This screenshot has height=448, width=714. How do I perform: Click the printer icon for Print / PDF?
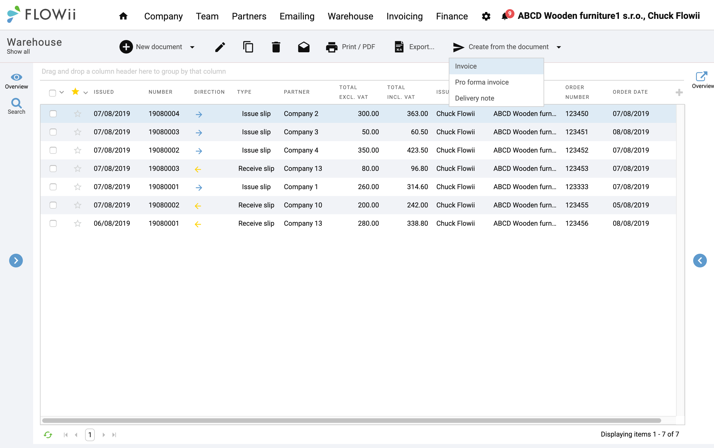point(331,47)
